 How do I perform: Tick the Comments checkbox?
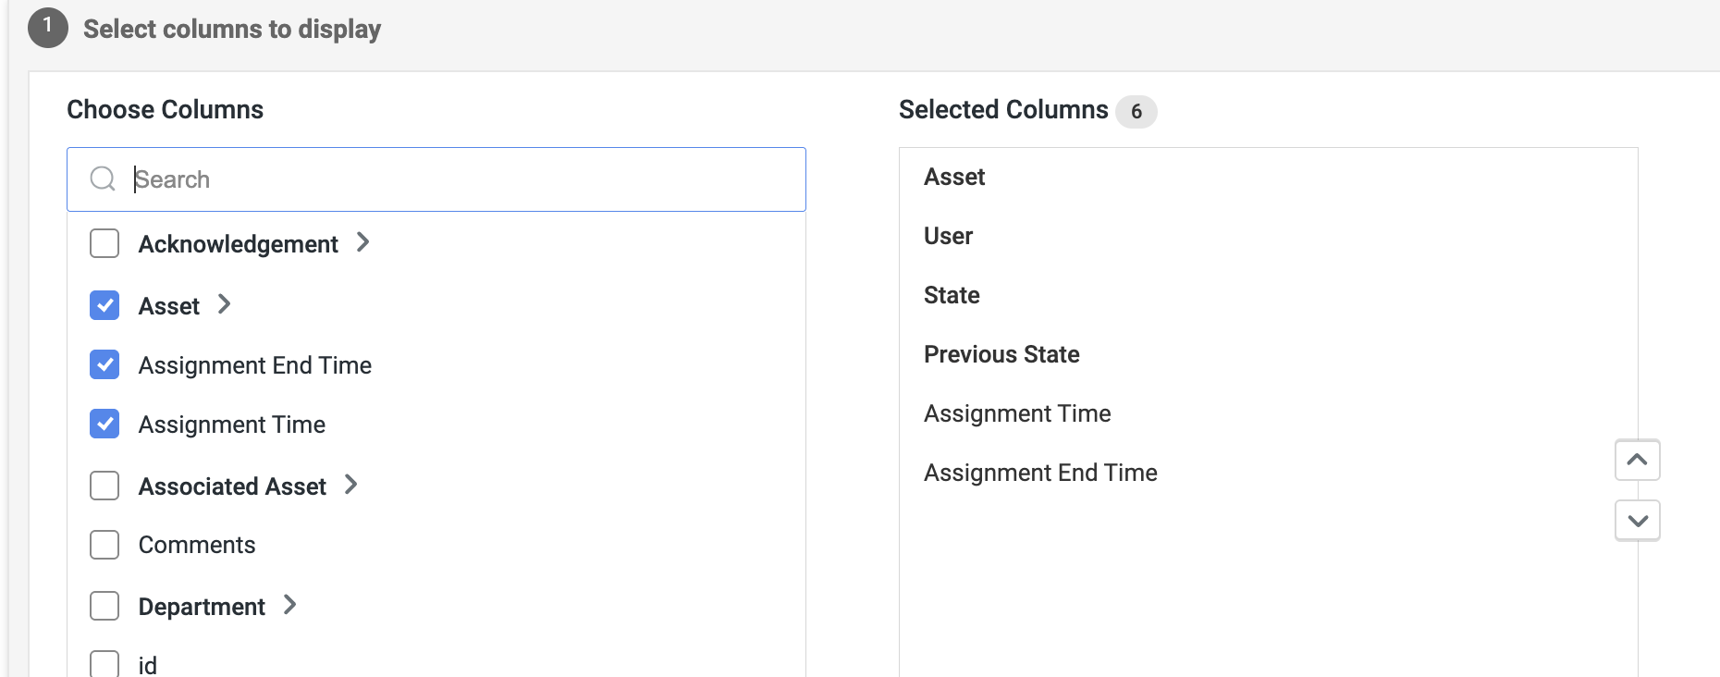(x=104, y=545)
